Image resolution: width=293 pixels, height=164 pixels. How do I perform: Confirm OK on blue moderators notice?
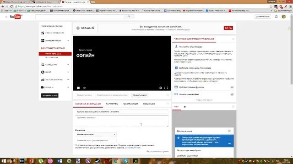pyautogui.click(x=229, y=143)
